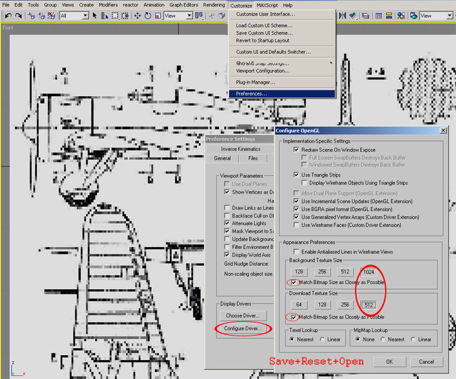
Task: Activate the Select and Rotate tool
Action: tap(148, 16)
